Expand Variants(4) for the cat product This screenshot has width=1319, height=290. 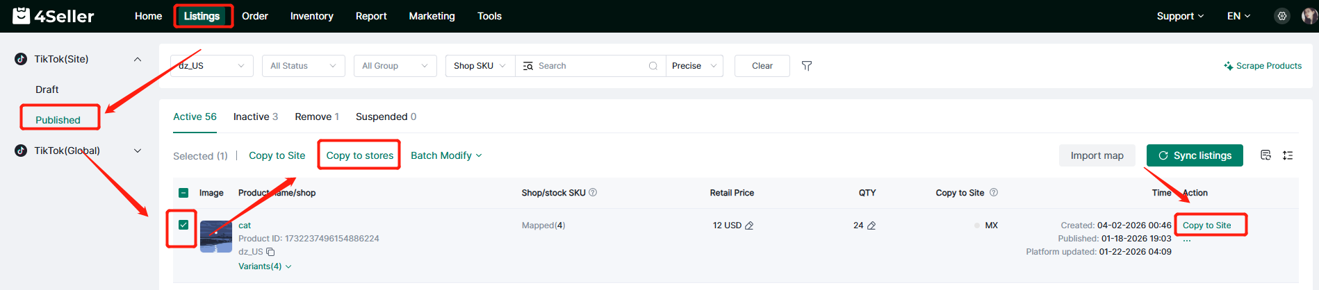pos(265,266)
